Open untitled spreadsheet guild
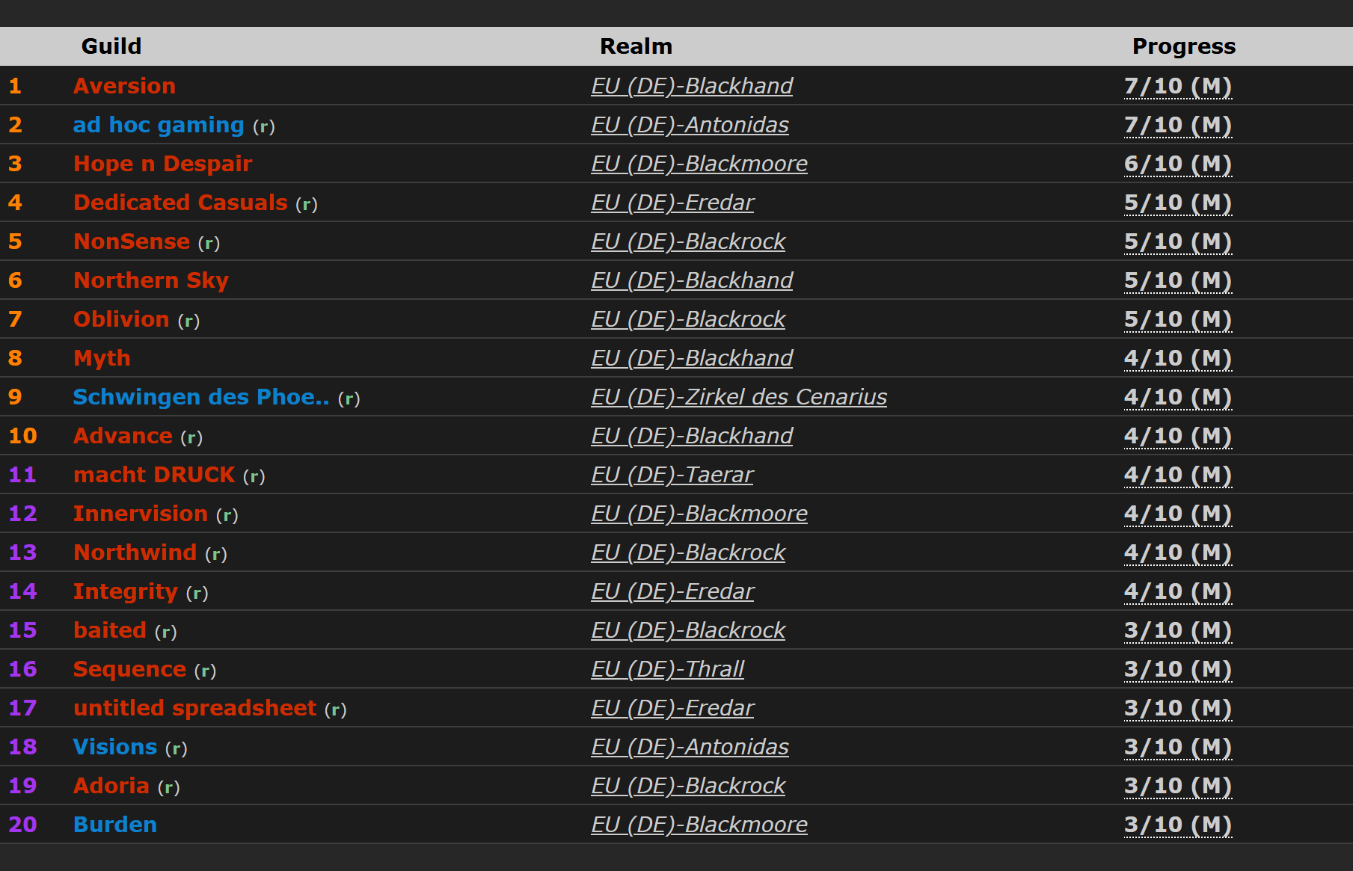The width and height of the screenshot is (1353, 871). (194, 708)
